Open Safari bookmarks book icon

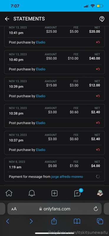click(77, 221)
